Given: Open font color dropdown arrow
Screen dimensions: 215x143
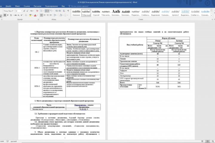Looking at the screenshot, I should pos(37,15).
